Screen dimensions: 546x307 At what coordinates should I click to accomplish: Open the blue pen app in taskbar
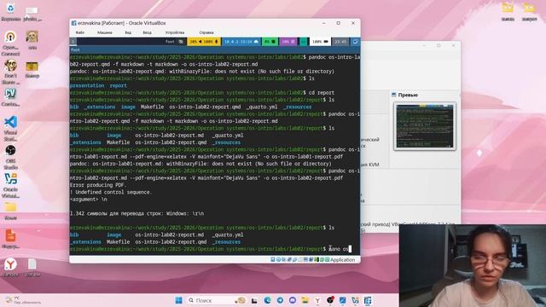343,300
